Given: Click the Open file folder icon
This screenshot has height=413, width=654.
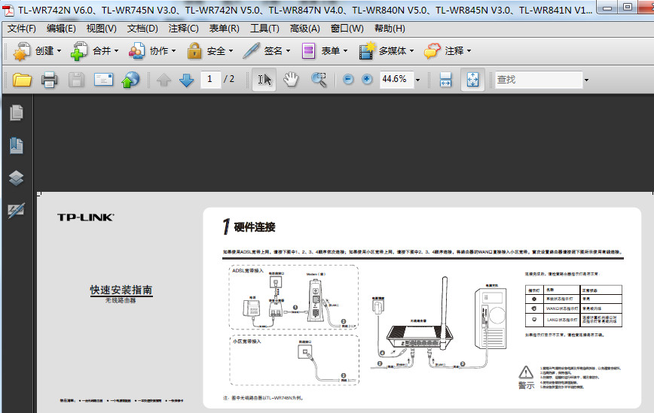Looking at the screenshot, I should tap(22, 79).
